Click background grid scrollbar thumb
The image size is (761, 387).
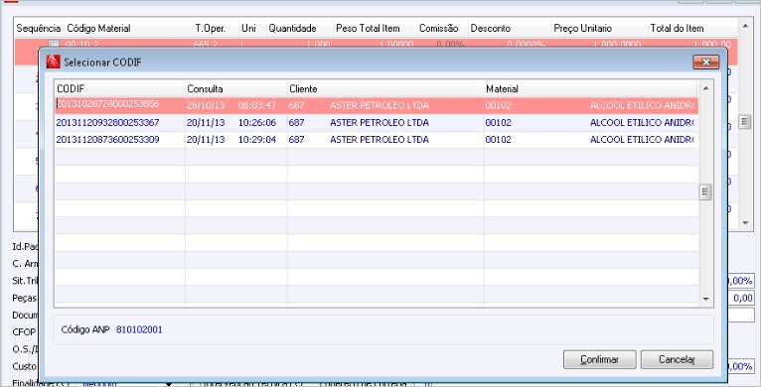click(745, 122)
